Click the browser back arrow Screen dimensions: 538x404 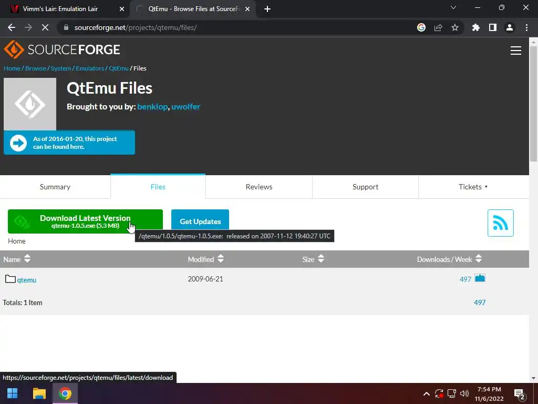coord(12,27)
